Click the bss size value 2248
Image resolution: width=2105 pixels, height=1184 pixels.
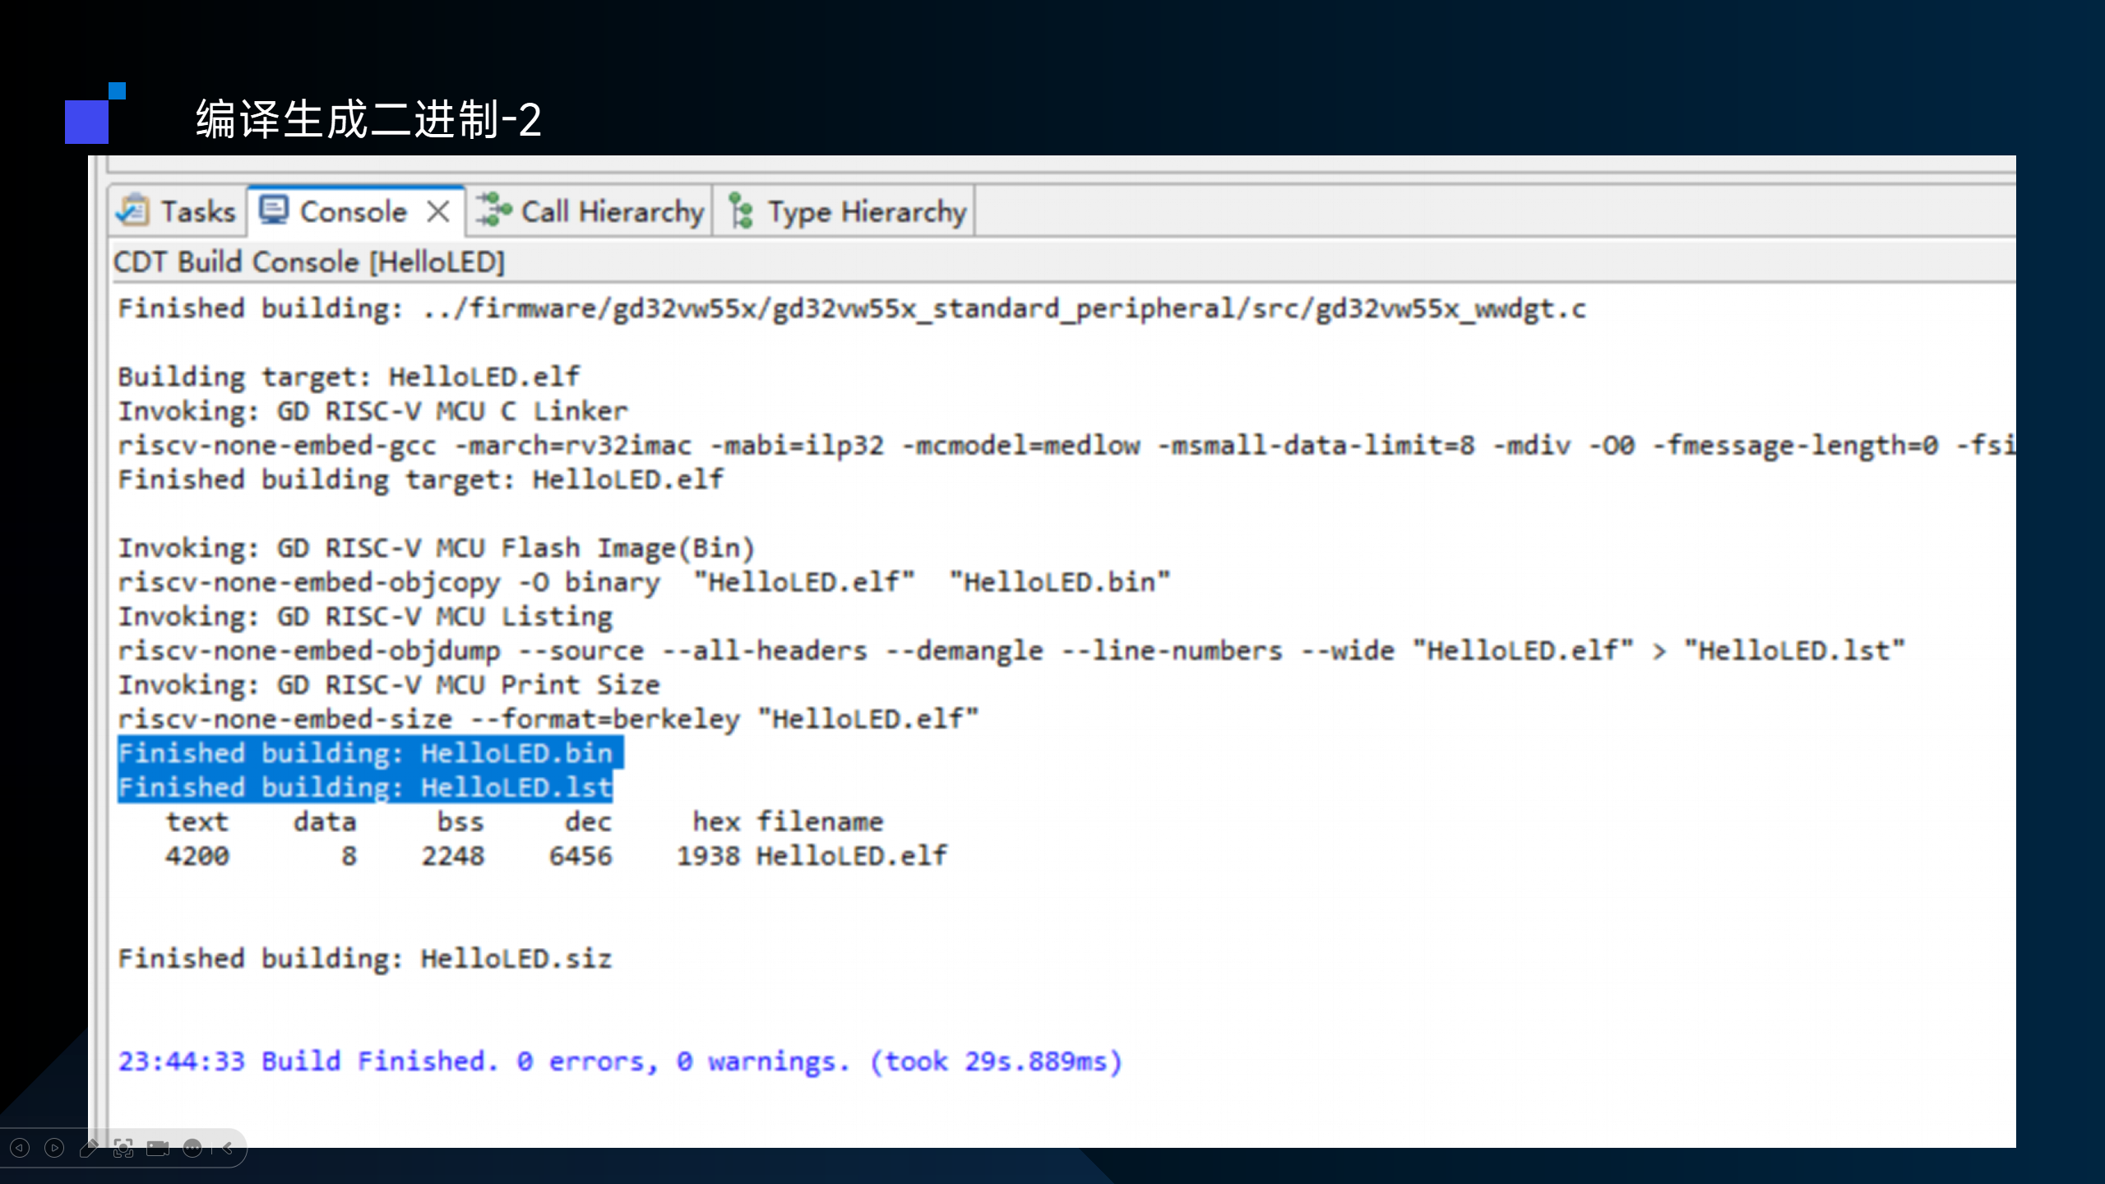point(453,856)
